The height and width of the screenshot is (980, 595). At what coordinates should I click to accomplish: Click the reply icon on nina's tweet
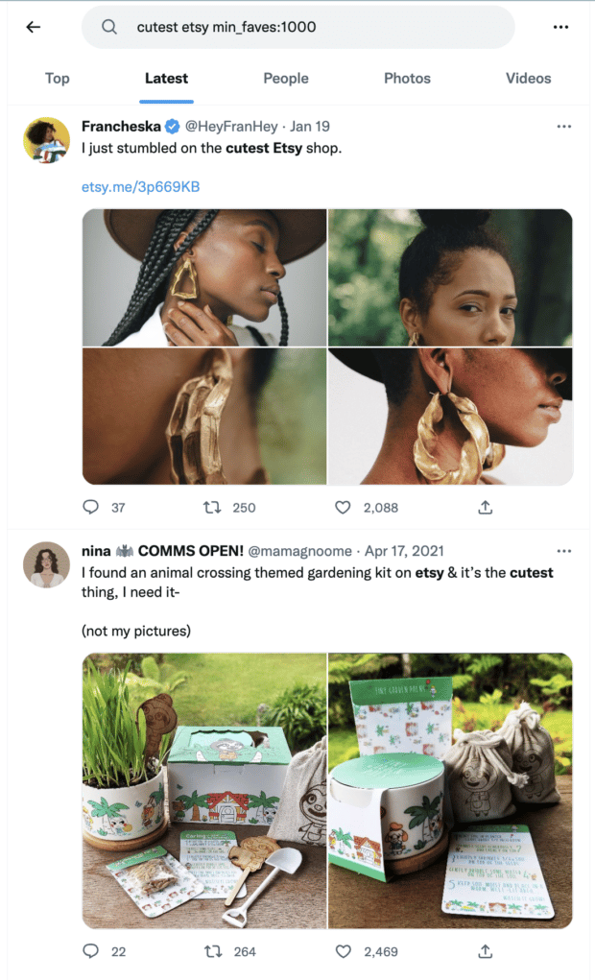coord(90,951)
